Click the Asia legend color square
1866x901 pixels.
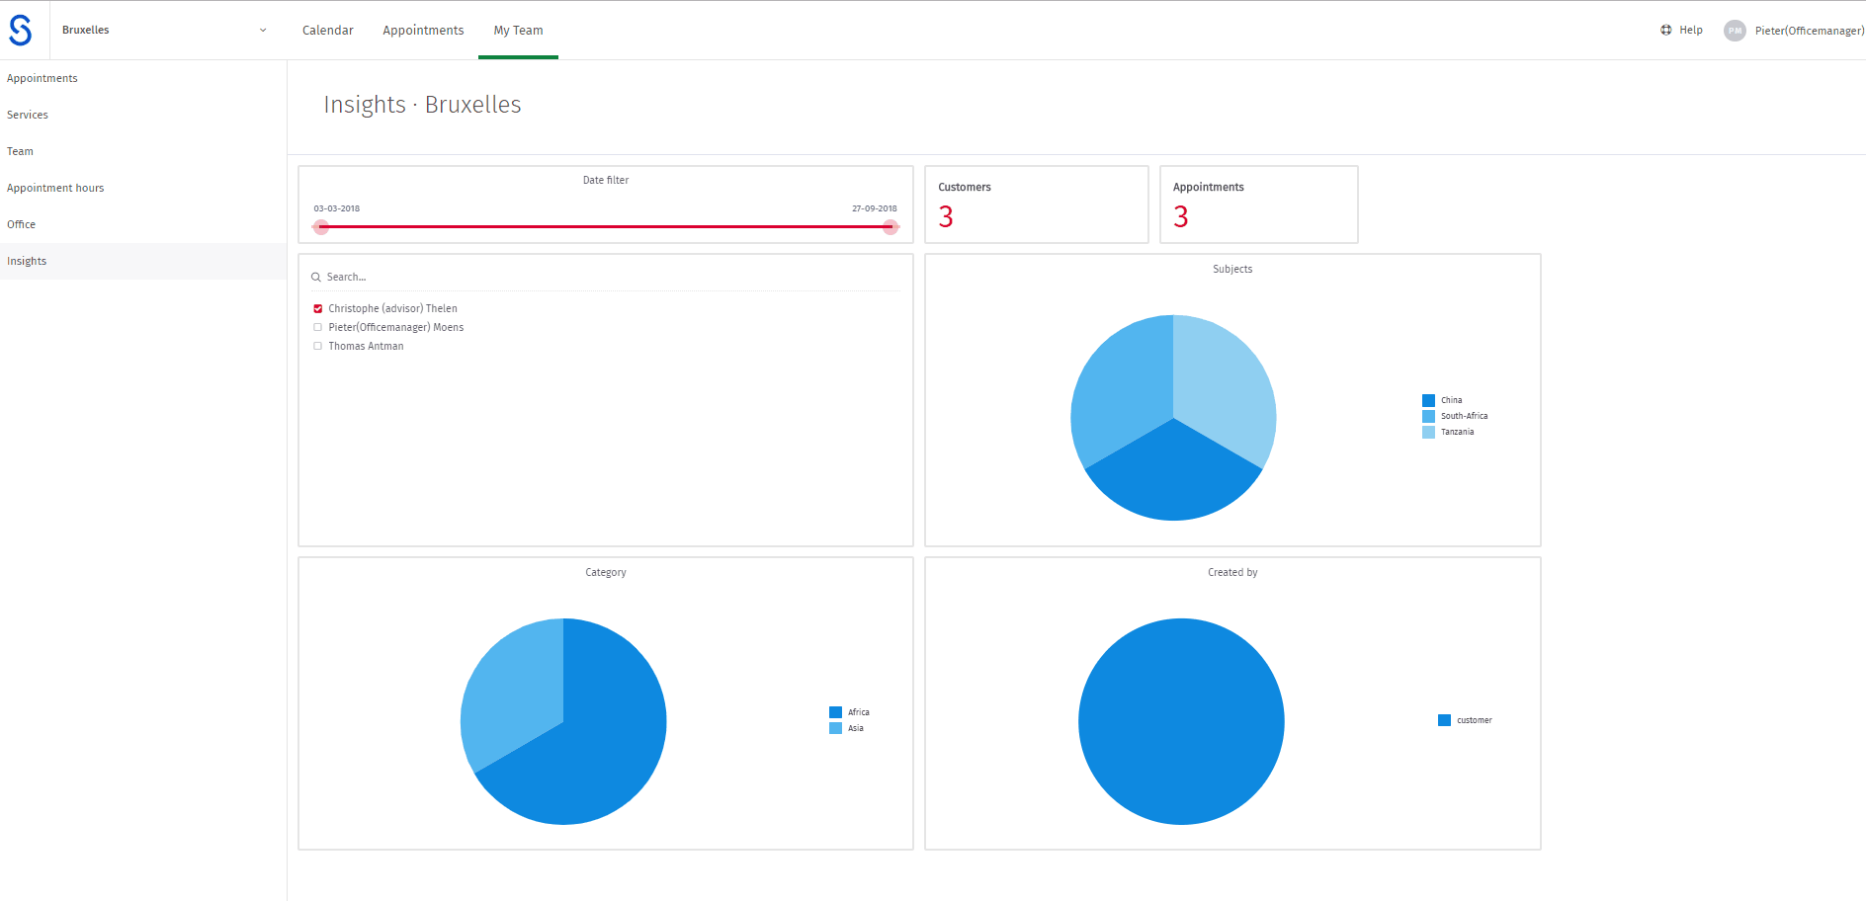click(x=835, y=728)
